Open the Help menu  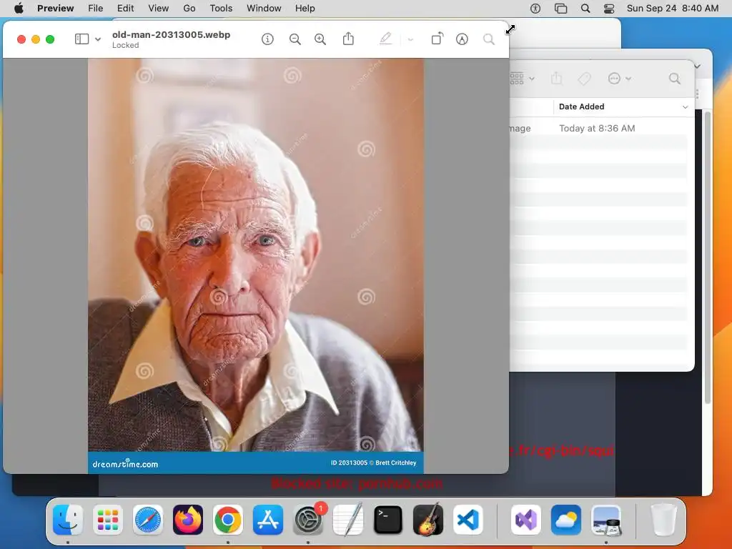pyautogui.click(x=305, y=8)
